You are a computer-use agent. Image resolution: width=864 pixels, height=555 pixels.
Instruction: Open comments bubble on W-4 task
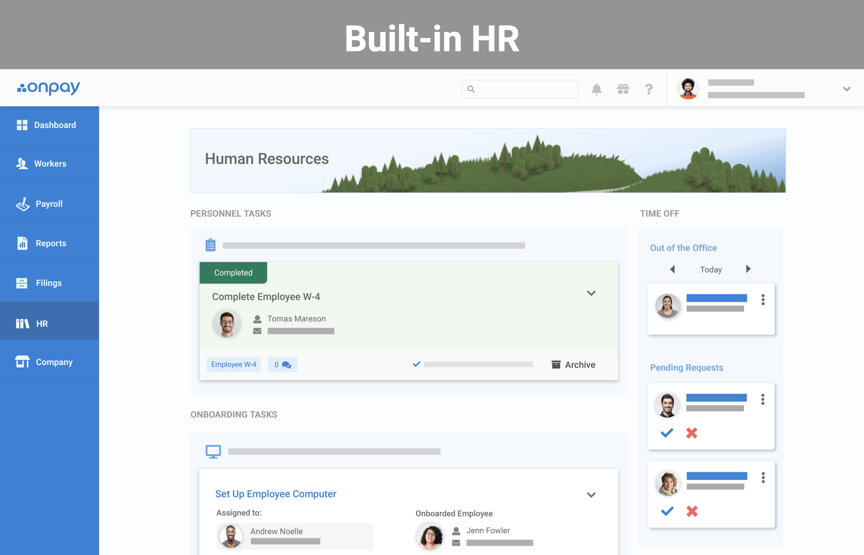pos(283,365)
